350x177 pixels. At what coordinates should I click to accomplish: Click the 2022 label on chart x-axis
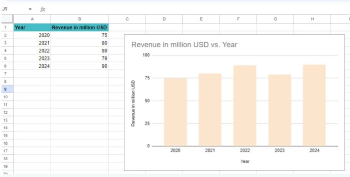[x=245, y=151]
